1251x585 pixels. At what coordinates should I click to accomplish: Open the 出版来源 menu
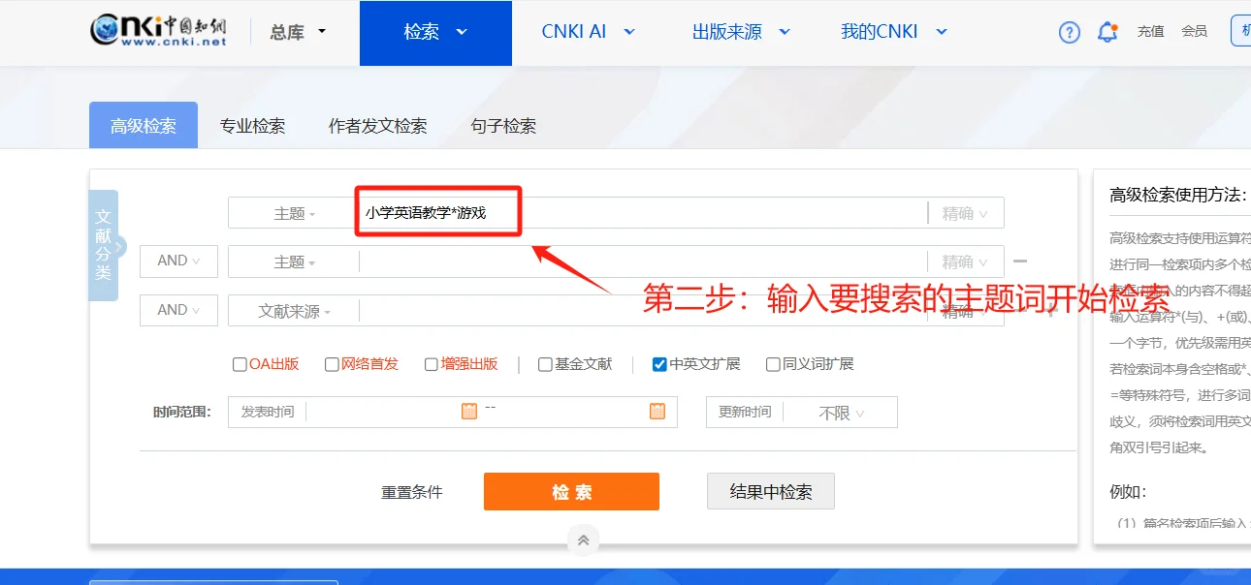(x=741, y=32)
